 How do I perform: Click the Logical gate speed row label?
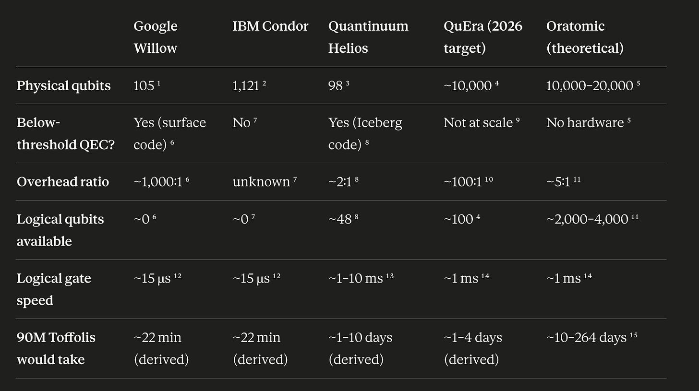point(54,289)
